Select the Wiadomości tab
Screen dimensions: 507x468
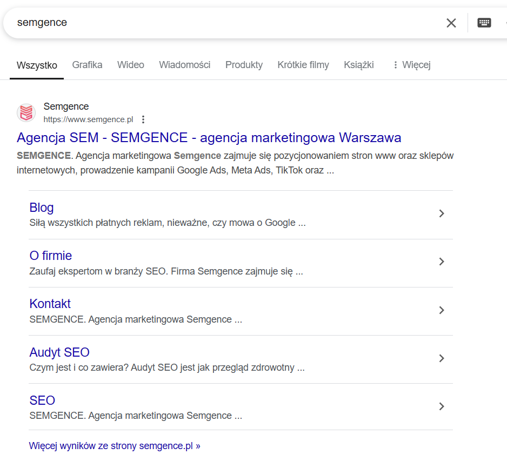tap(184, 65)
